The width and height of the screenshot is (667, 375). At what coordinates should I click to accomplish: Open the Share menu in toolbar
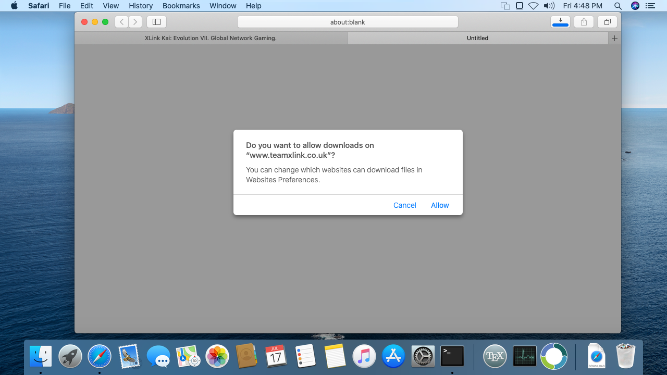coord(584,22)
